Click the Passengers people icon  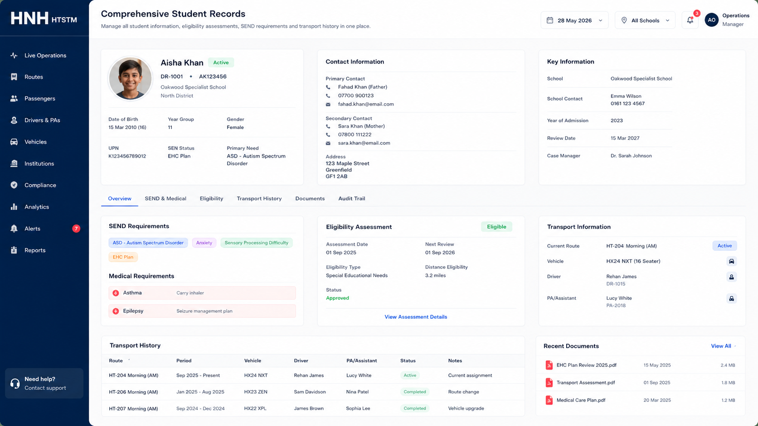14,99
